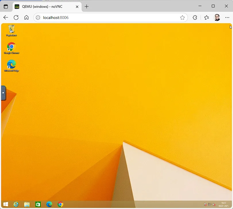Refresh the localhost:8006 page
Screen dimensions: 233x209
16,18
